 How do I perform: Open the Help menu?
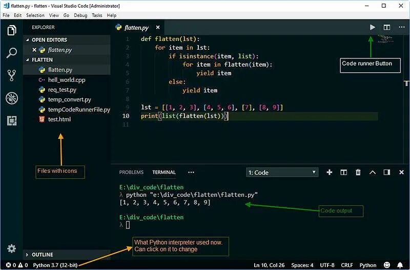tap(112, 15)
